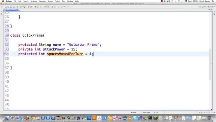Click the attackPower variable on line 33
This screenshot has height=122, width=216.
[54, 49]
